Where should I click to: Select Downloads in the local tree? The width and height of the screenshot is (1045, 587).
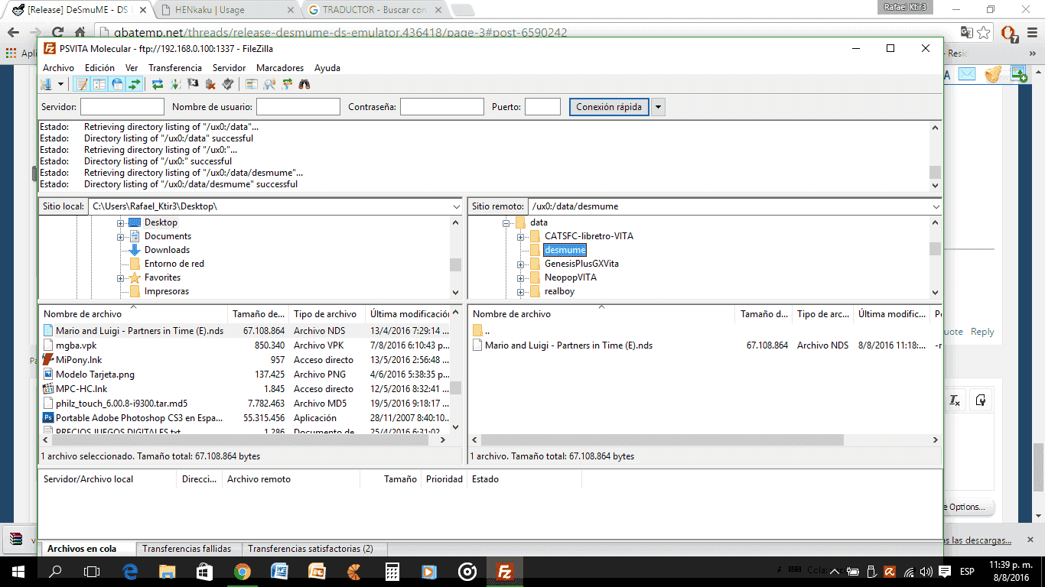[x=167, y=250]
